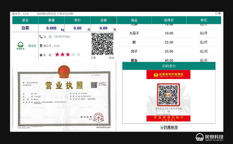Click the stall number D-22
This screenshot has width=233, height=144.
click(57, 46)
